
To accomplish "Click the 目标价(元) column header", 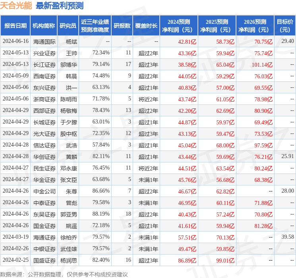I will point(285,25).
